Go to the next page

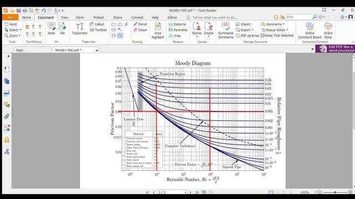tap(190, 192)
